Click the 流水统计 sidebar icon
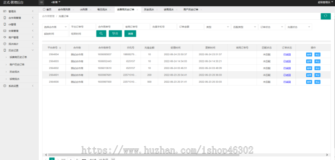The height and width of the screenshot is (160, 335). (5, 44)
